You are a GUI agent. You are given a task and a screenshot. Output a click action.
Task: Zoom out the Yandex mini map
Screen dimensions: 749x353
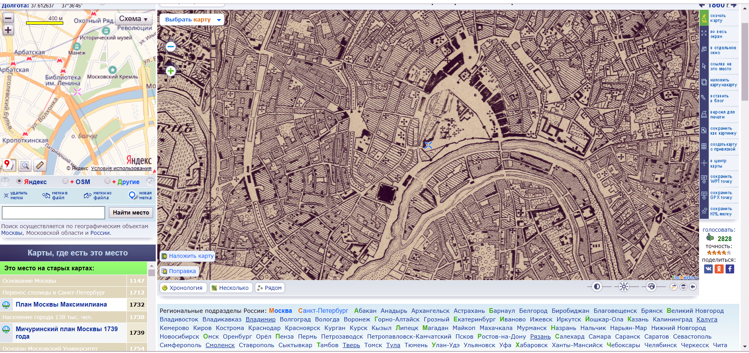tap(8, 18)
